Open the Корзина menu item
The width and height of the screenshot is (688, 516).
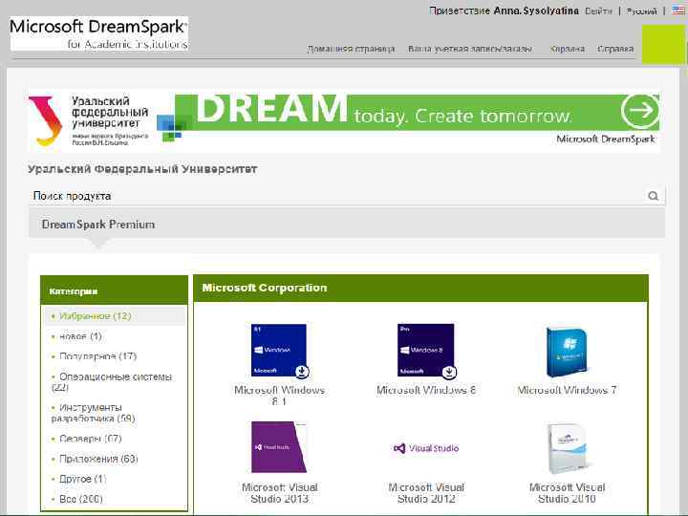click(568, 49)
